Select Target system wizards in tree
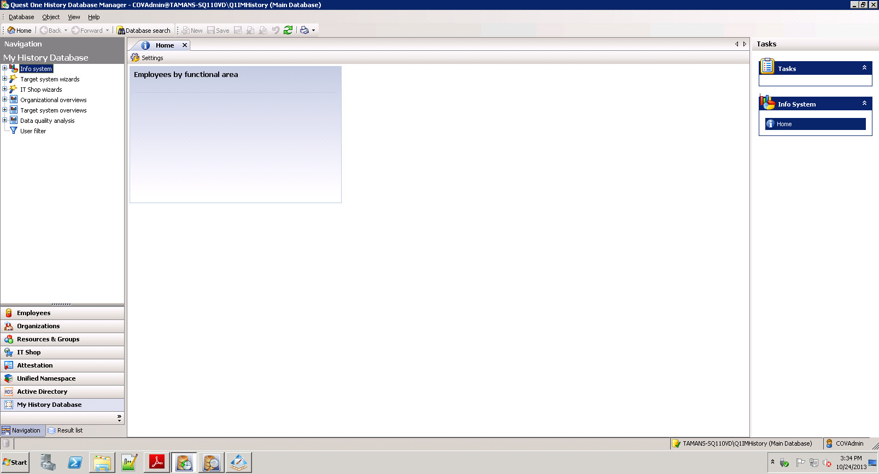 coord(50,79)
